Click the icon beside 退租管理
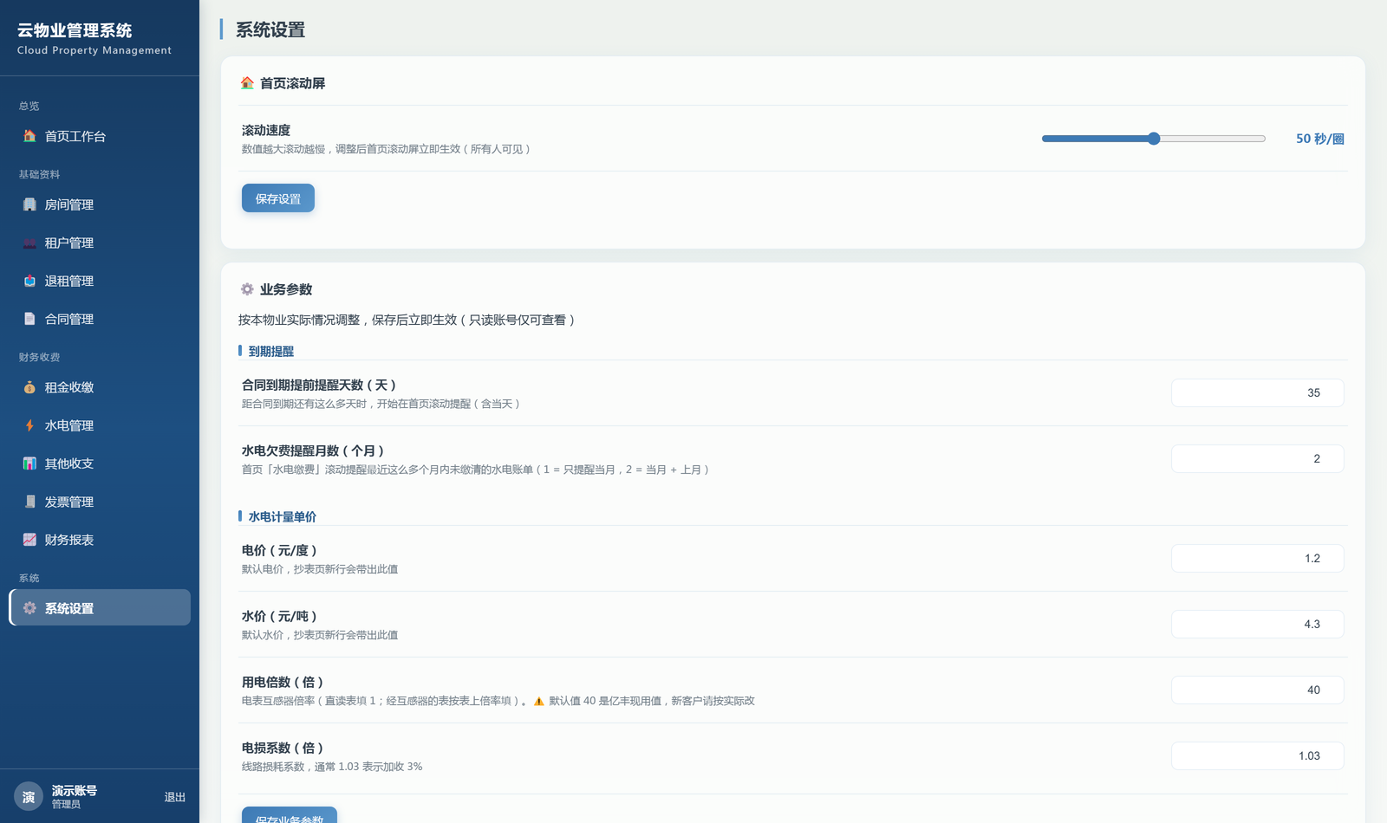Viewport: 1387px width, 823px height. click(x=29, y=281)
